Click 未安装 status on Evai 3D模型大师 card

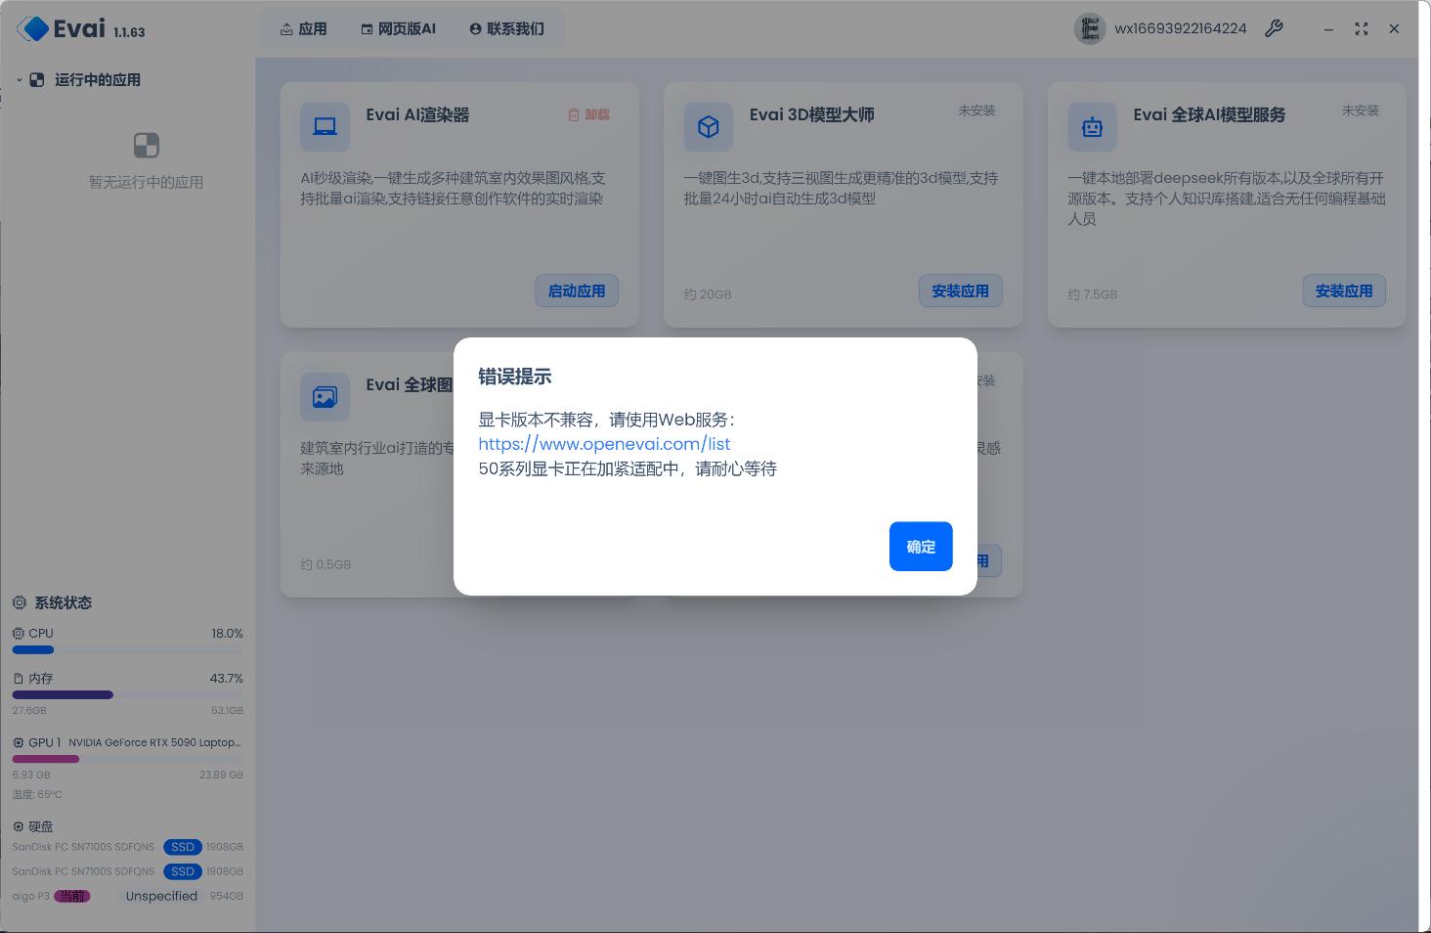pyautogui.click(x=976, y=111)
